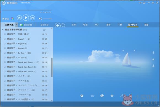160x107 pixels.
Task: Open the lyric search icon
Action: [x=92, y=96]
